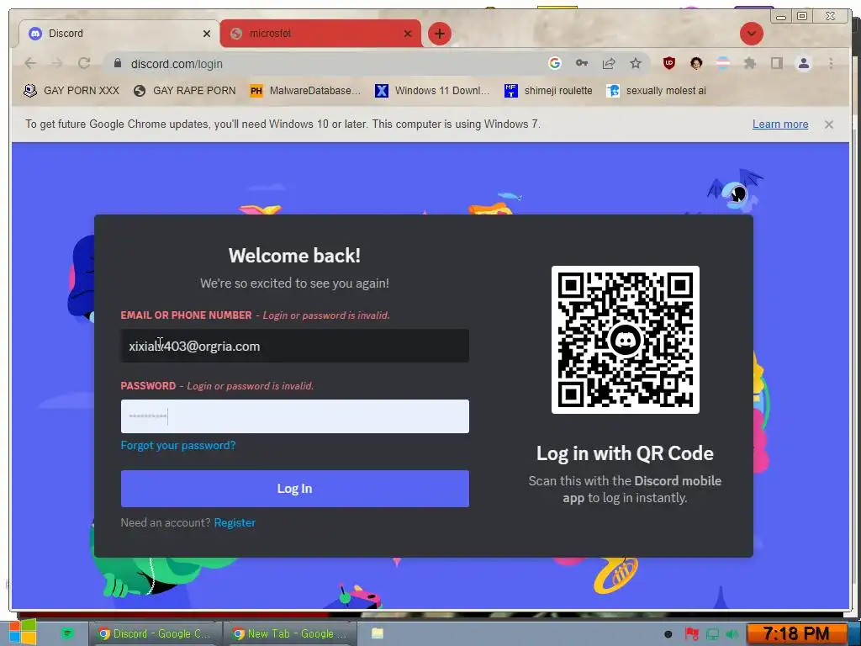Toggle the Chrome side panel

[x=776, y=63]
